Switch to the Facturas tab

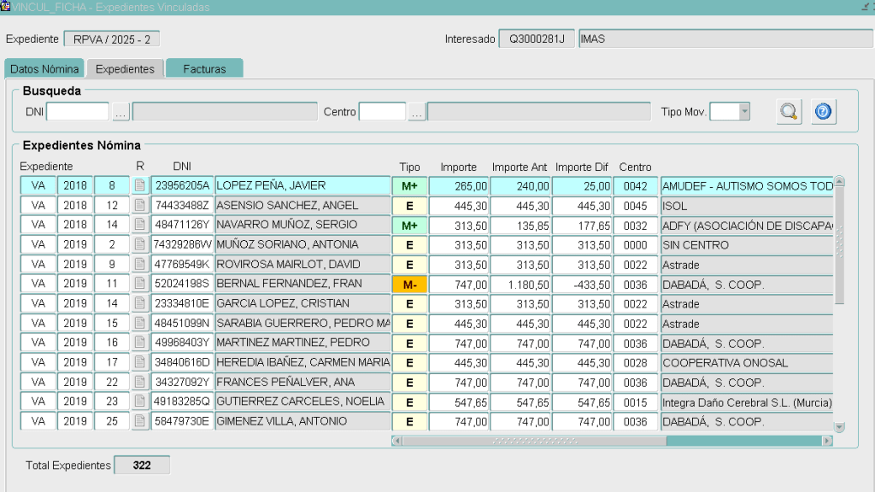pyautogui.click(x=204, y=69)
